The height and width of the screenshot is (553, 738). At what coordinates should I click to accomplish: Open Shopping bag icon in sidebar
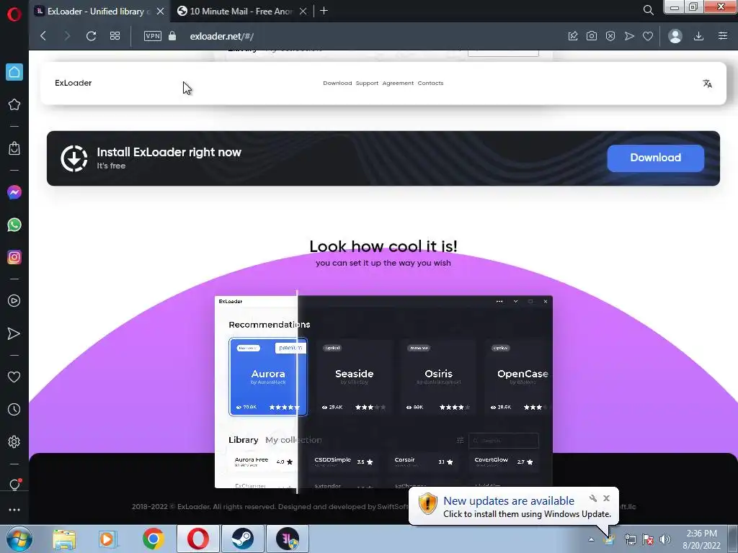point(14,148)
